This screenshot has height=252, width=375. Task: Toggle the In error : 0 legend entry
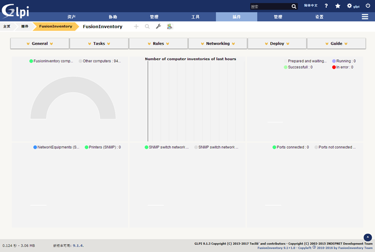(343, 67)
